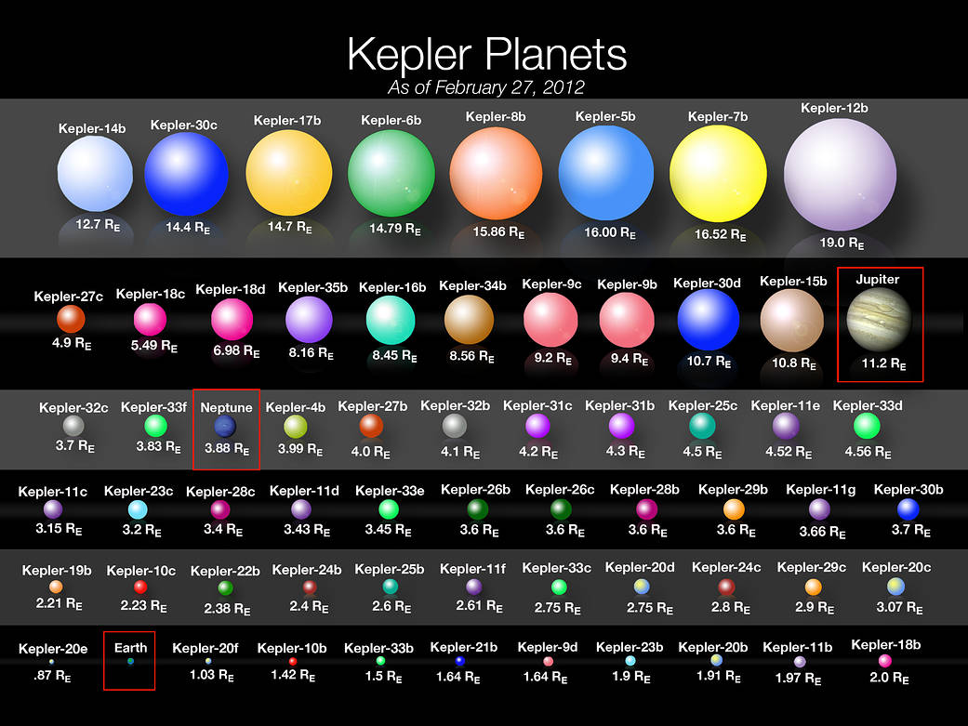The height and width of the screenshot is (726, 968).
Task: Select the blue Kepler-30b sphere
Action: pyautogui.click(x=908, y=509)
